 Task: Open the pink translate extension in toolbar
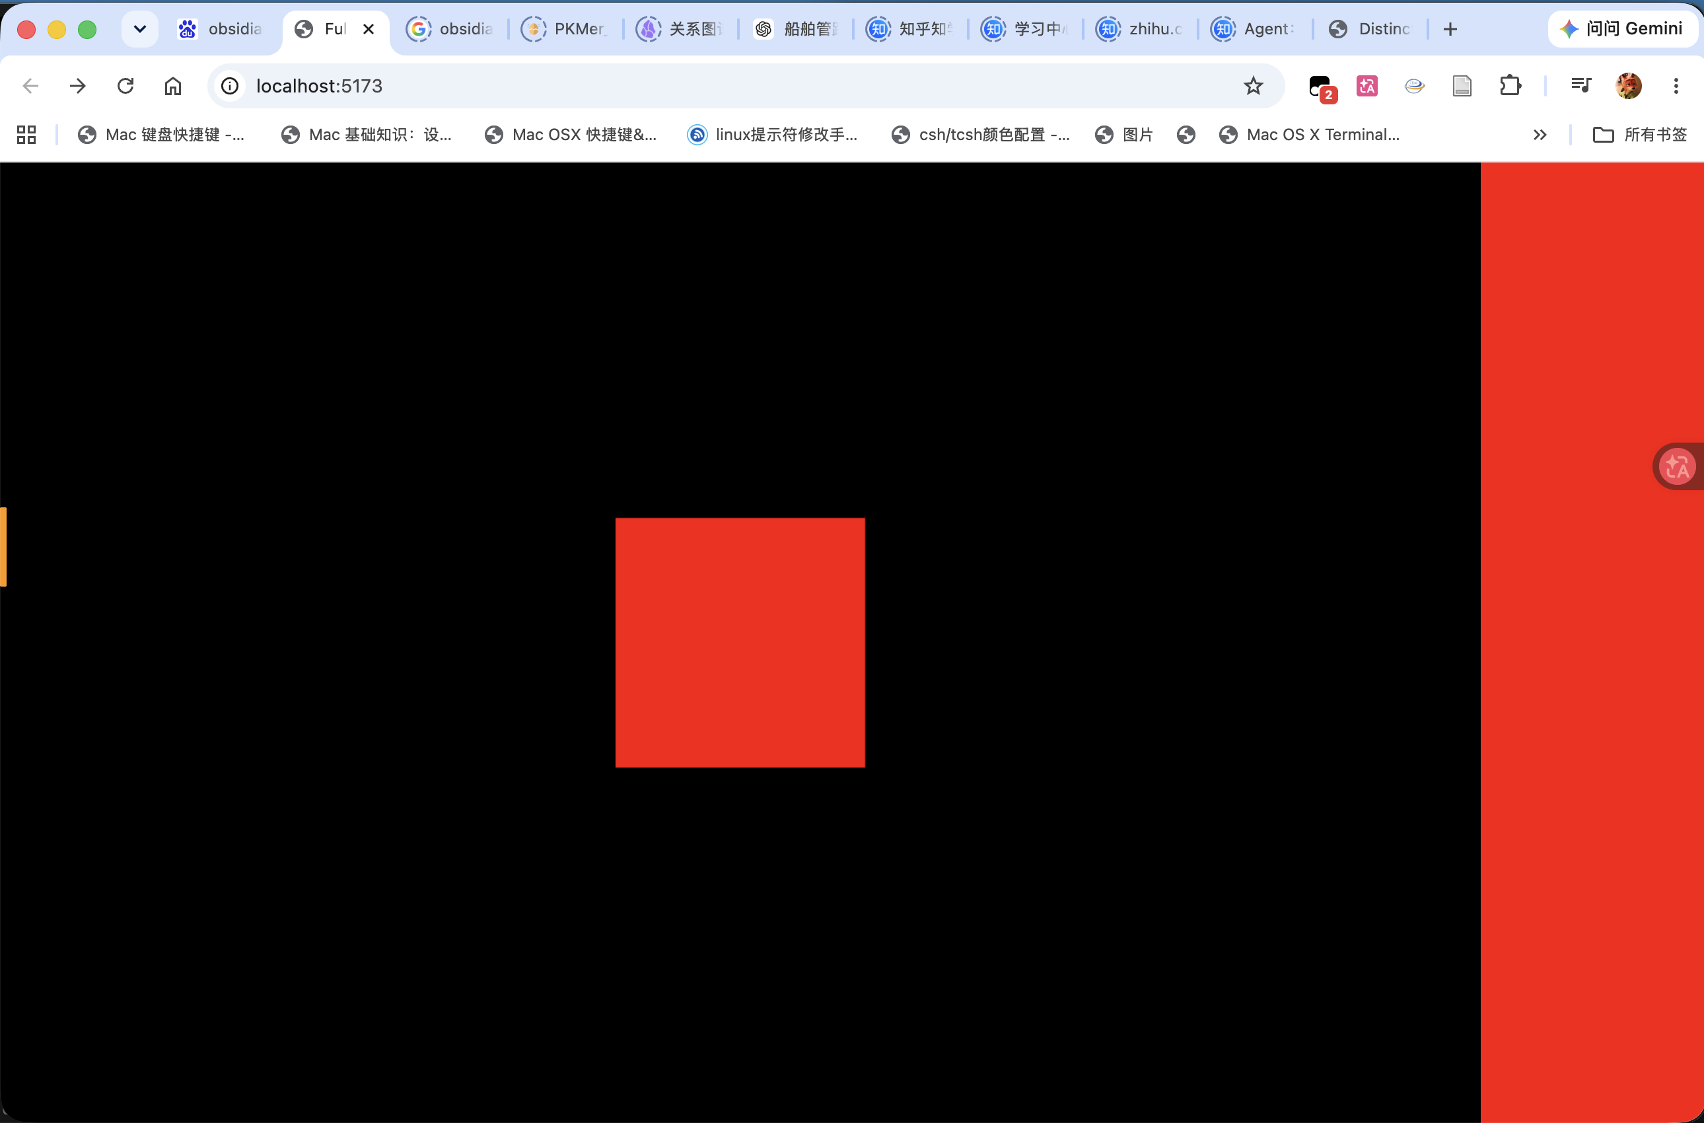[x=1367, y=86]
